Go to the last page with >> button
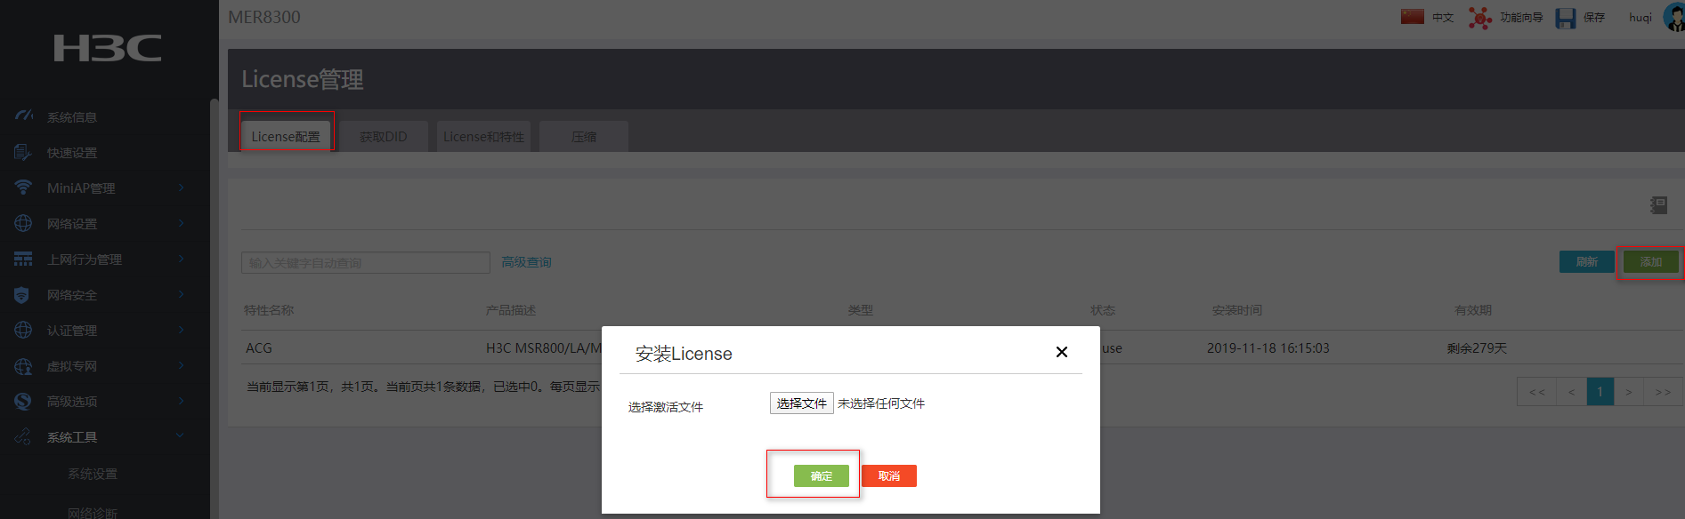 (x=1662, y=392)
